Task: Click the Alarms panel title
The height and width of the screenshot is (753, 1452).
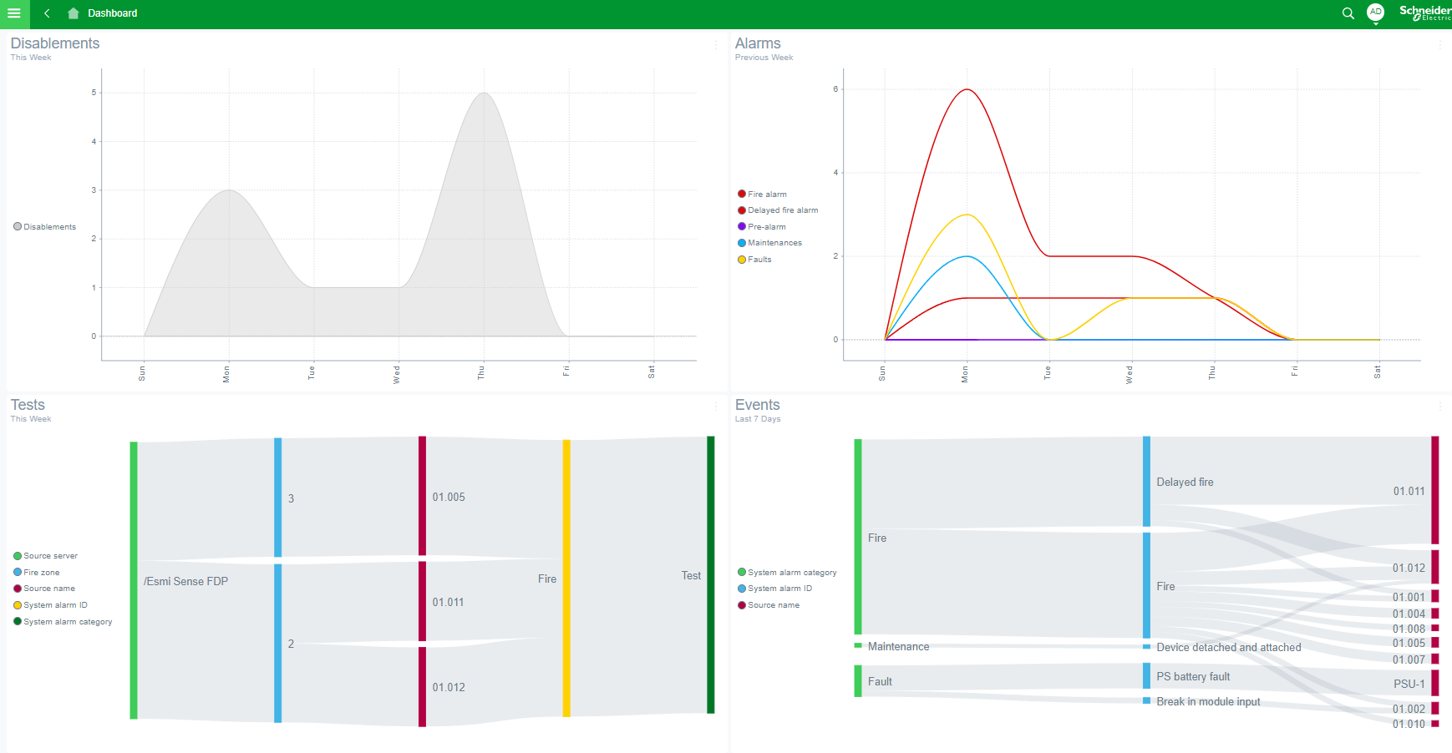Action: click(758, 43)
